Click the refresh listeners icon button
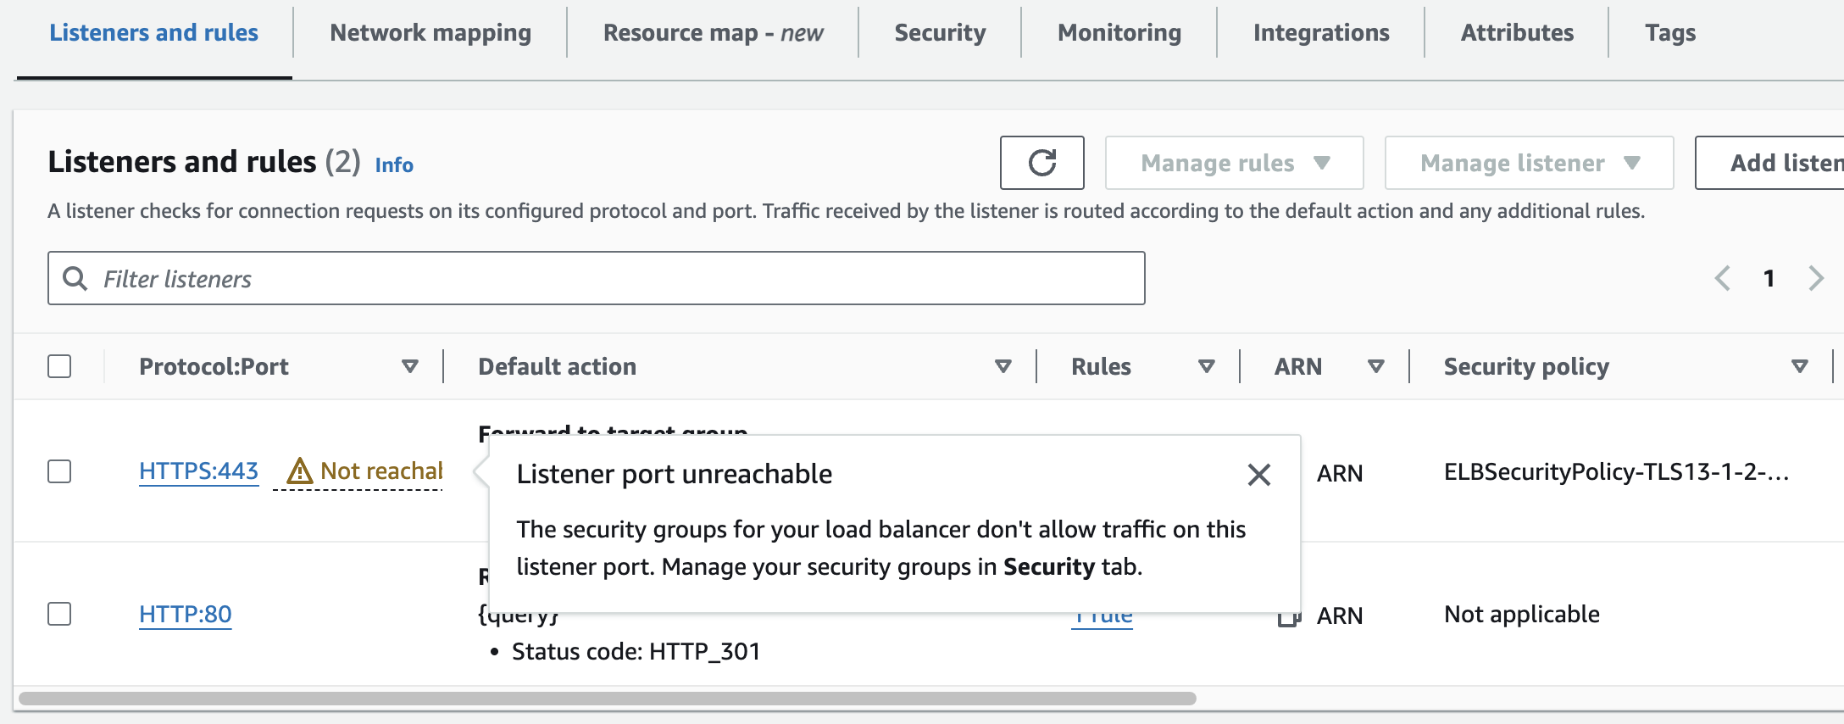Image resolution: width=1844 pixels, height=724 pixels. 1041,163
